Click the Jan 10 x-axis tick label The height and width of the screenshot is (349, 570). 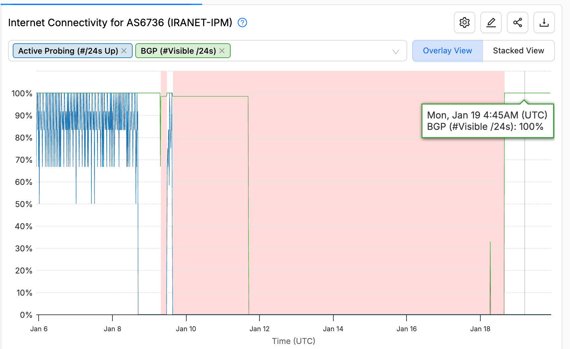(x=186, y=329)
